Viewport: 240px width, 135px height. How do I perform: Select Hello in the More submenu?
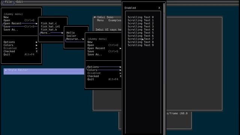(70, 33)
